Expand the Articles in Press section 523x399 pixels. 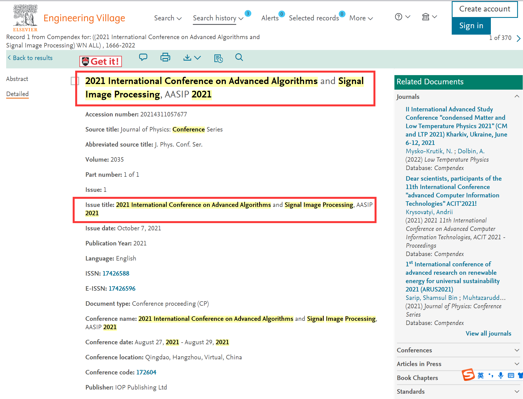pyautogui.click(x=458, y=364)
